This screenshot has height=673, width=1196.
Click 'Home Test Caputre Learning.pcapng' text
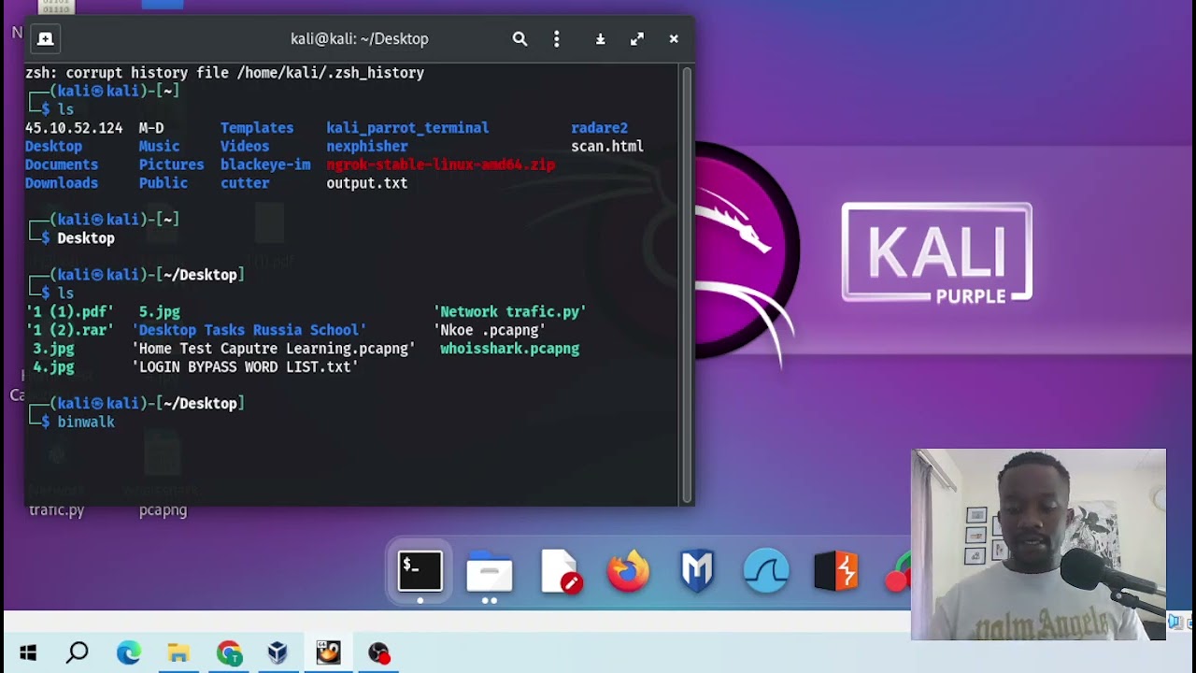pyautogui.click(x=274, y=349)
